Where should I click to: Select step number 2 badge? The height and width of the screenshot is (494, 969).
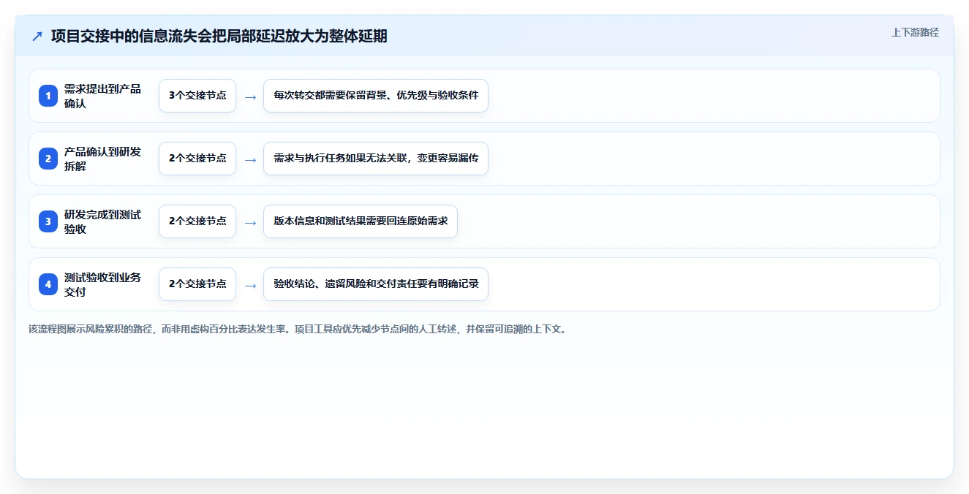click(48, 159)
